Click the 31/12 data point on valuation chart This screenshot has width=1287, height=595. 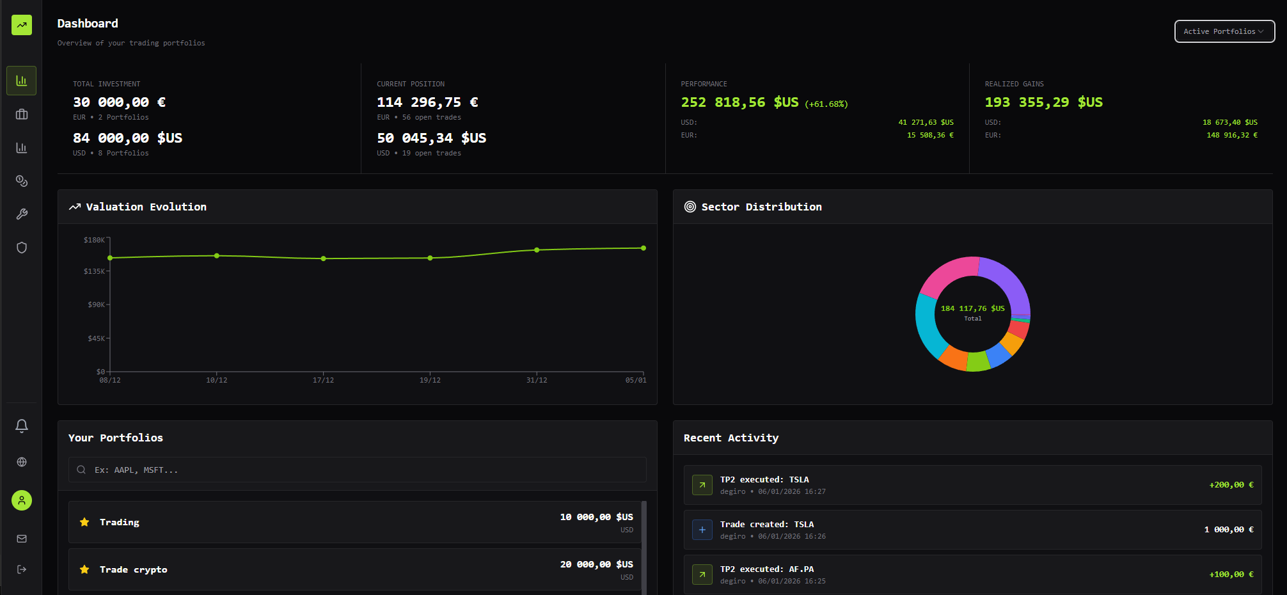(537, 250)
